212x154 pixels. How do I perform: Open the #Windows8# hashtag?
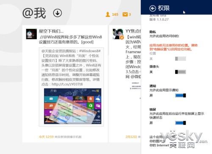(x=90, y=51)
